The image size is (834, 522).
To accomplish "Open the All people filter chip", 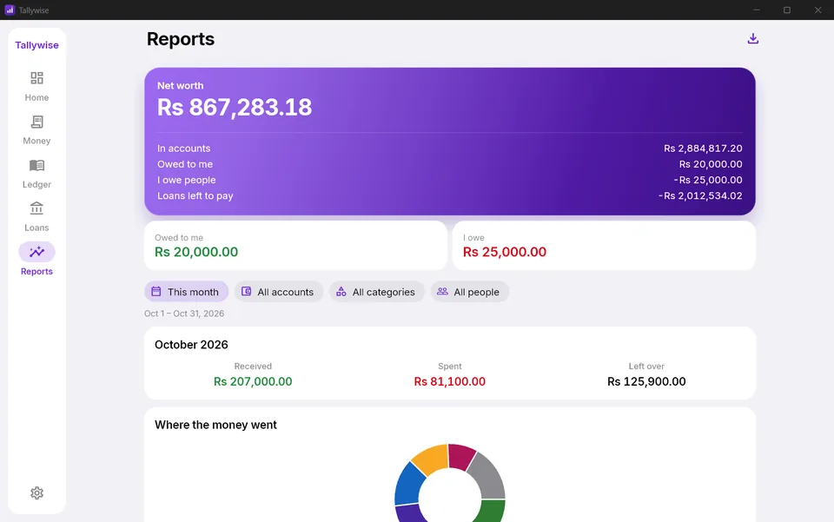I will coord(470,292).
